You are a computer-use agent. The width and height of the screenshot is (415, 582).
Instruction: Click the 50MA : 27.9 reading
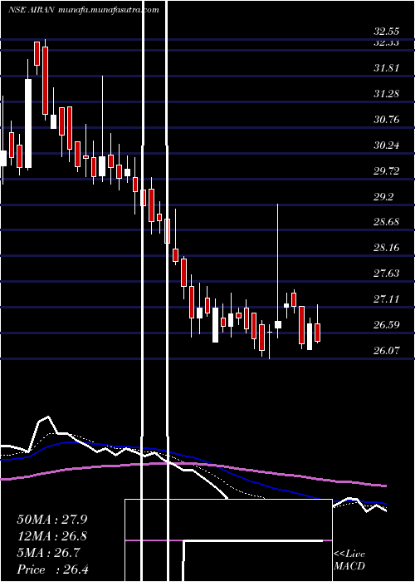54,520
